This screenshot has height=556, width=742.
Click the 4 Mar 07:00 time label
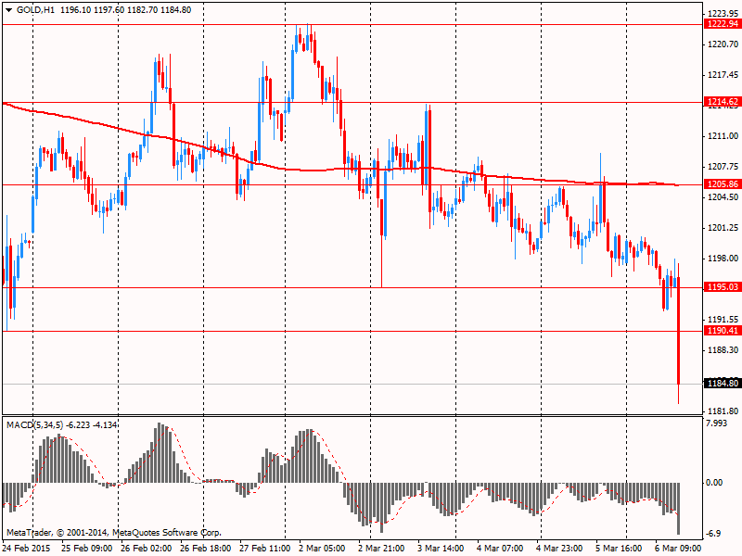[500, 548]
